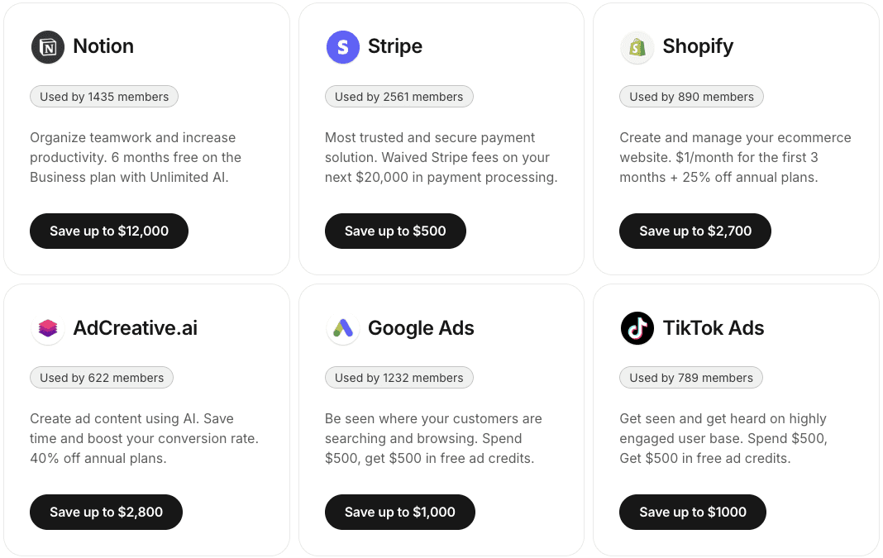Select the Used by 890 members badge

pyautogui.click(x=691, y=97)
